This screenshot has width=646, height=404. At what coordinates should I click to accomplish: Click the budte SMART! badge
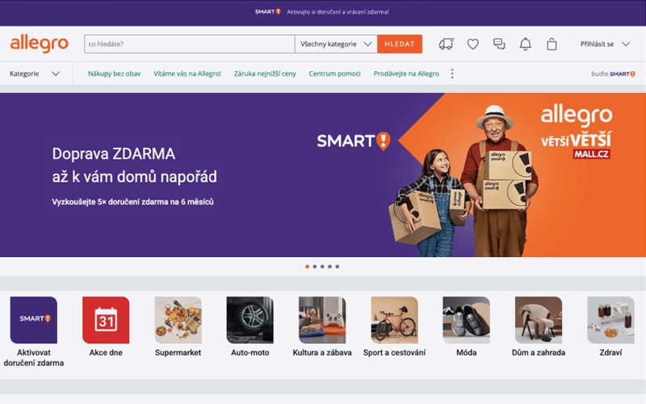pyautogui.click(x=613, y=74)
